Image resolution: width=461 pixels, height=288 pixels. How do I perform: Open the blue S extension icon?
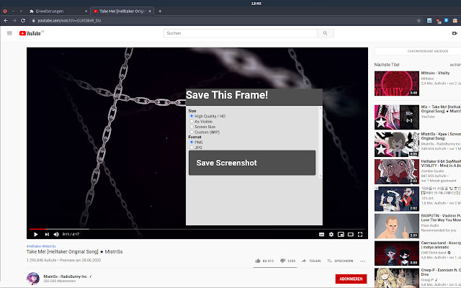pos(447,20)
